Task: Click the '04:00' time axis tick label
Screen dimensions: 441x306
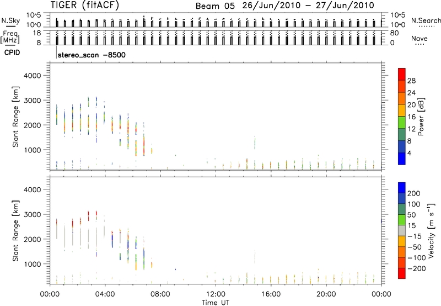Action: 105,294
